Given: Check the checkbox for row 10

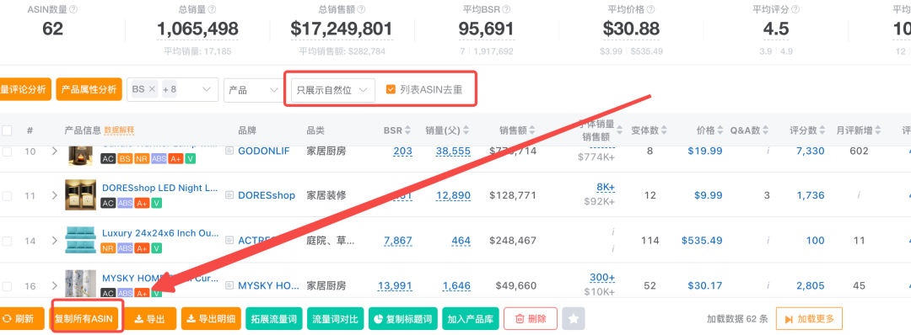Looking at the screenshot, I should [7, 152].
